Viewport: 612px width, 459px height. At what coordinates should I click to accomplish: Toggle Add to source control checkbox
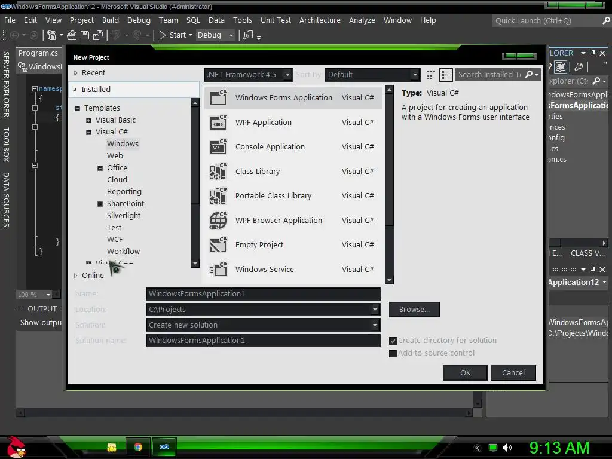pyautogui.click(x=393, y=353)
